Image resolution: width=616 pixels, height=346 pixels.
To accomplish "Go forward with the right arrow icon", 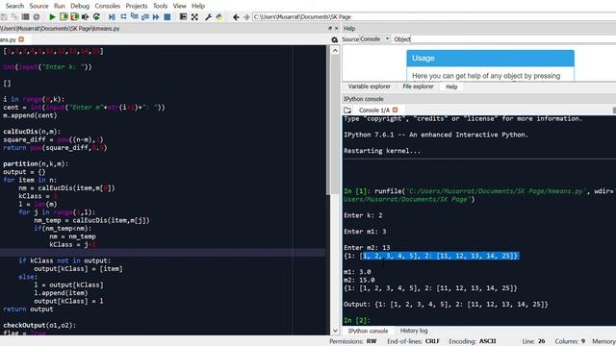I will coord(246,17).
